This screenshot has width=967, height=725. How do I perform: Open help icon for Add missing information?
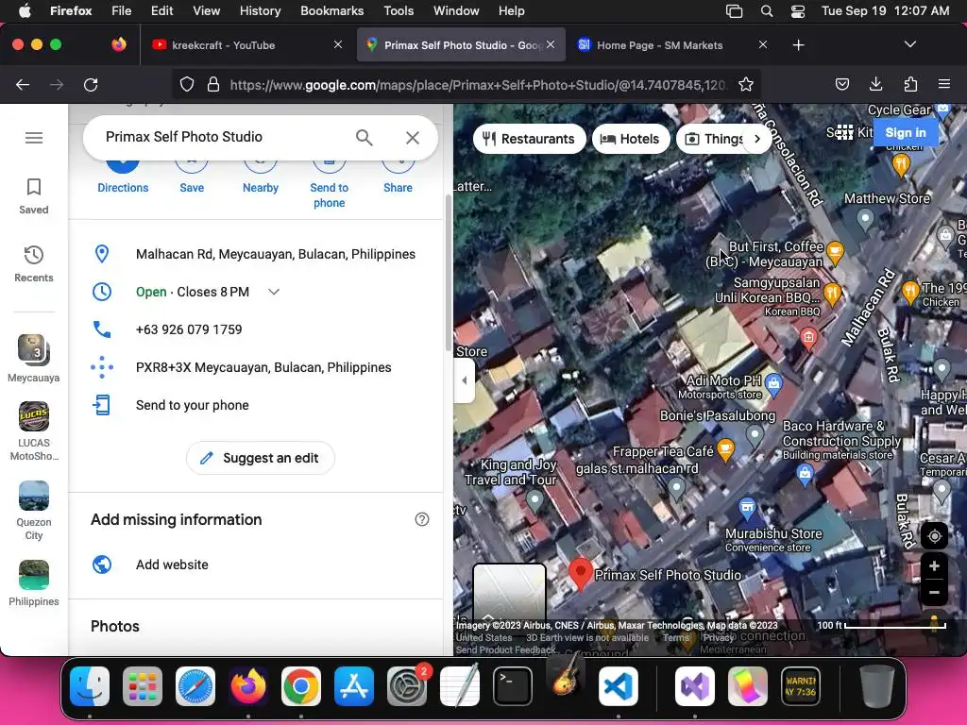(422, 520)
